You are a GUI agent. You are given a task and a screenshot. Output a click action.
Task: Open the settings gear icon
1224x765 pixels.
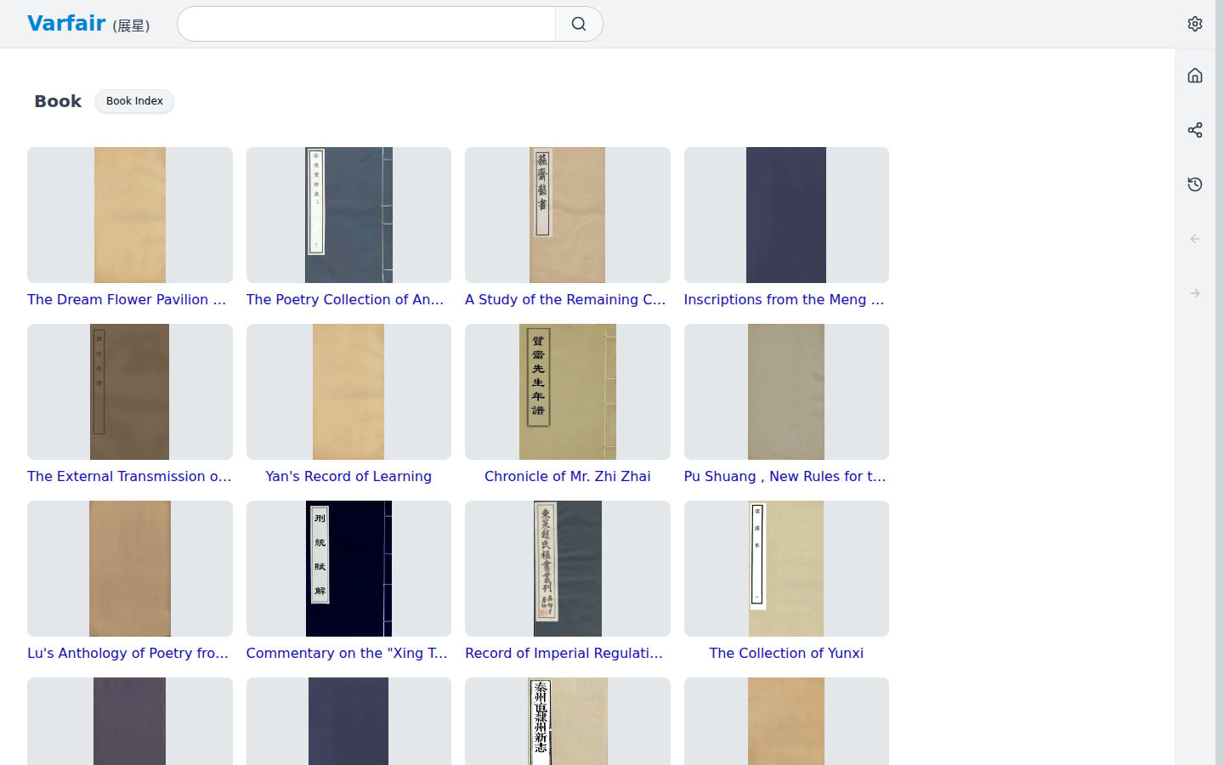coord(1195,24)
